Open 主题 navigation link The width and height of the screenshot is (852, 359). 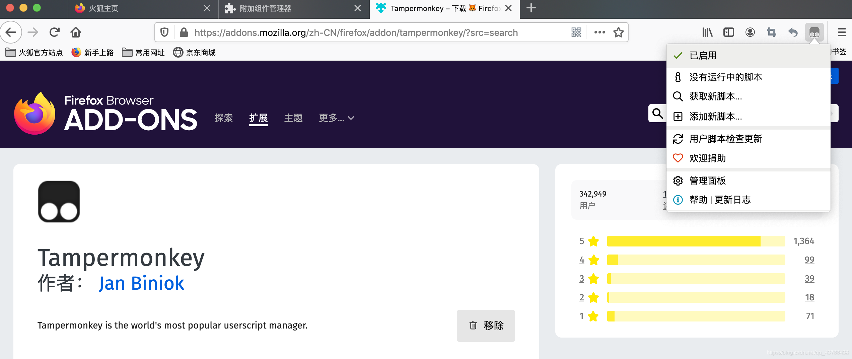coord(293,118)
